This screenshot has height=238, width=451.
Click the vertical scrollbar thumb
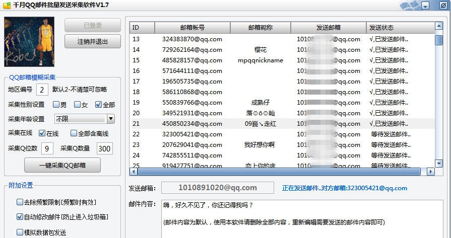(438, 40)
